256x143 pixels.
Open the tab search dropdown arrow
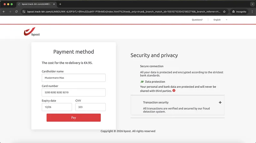pos(252,4)
